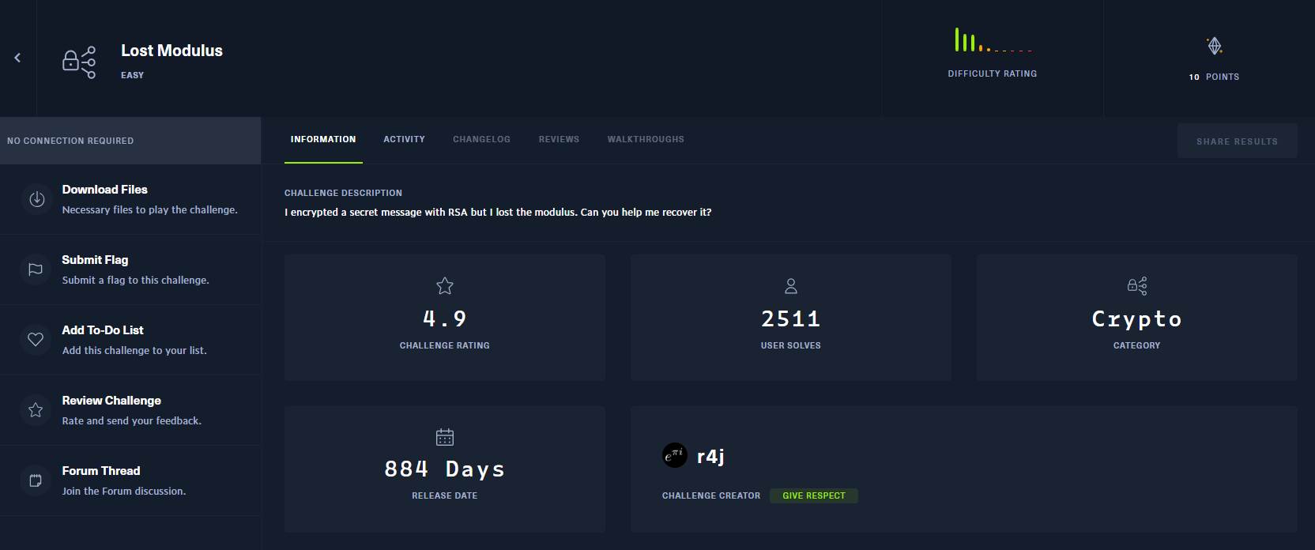Switch to the Activity tab
The image size is (1315, 550).
404,140
